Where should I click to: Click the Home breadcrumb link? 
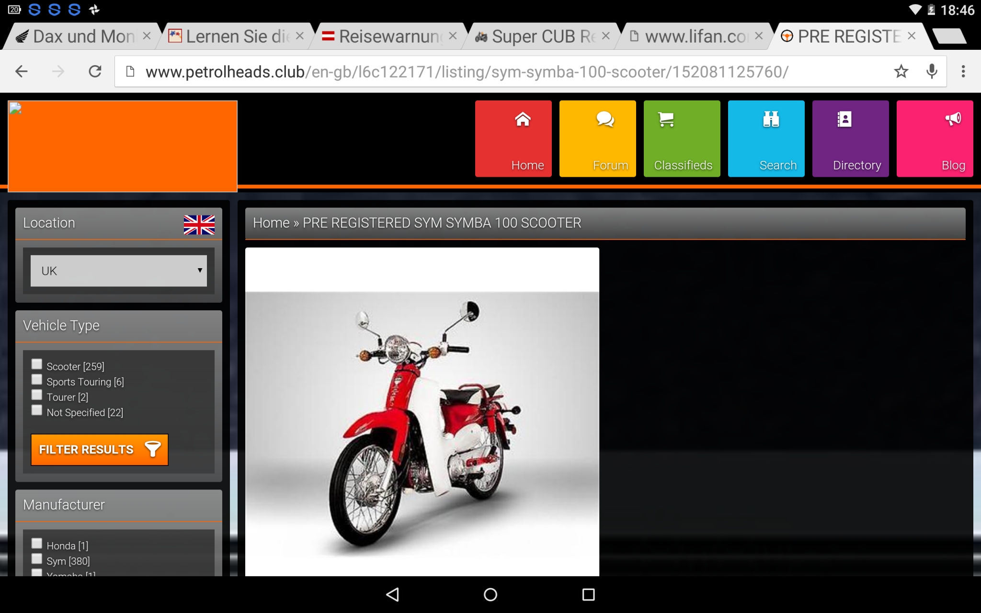pos(271,223)
